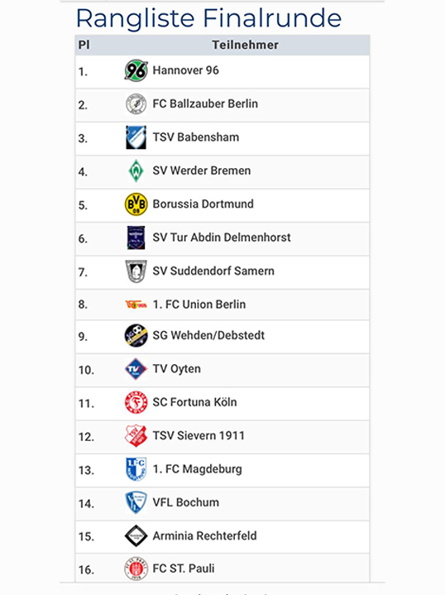Click the VFL Bochum blue logo

click(136, 502)
